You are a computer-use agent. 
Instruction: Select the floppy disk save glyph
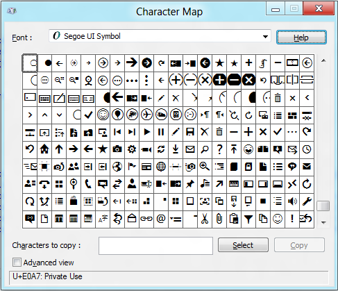click(x=190, y=132)
